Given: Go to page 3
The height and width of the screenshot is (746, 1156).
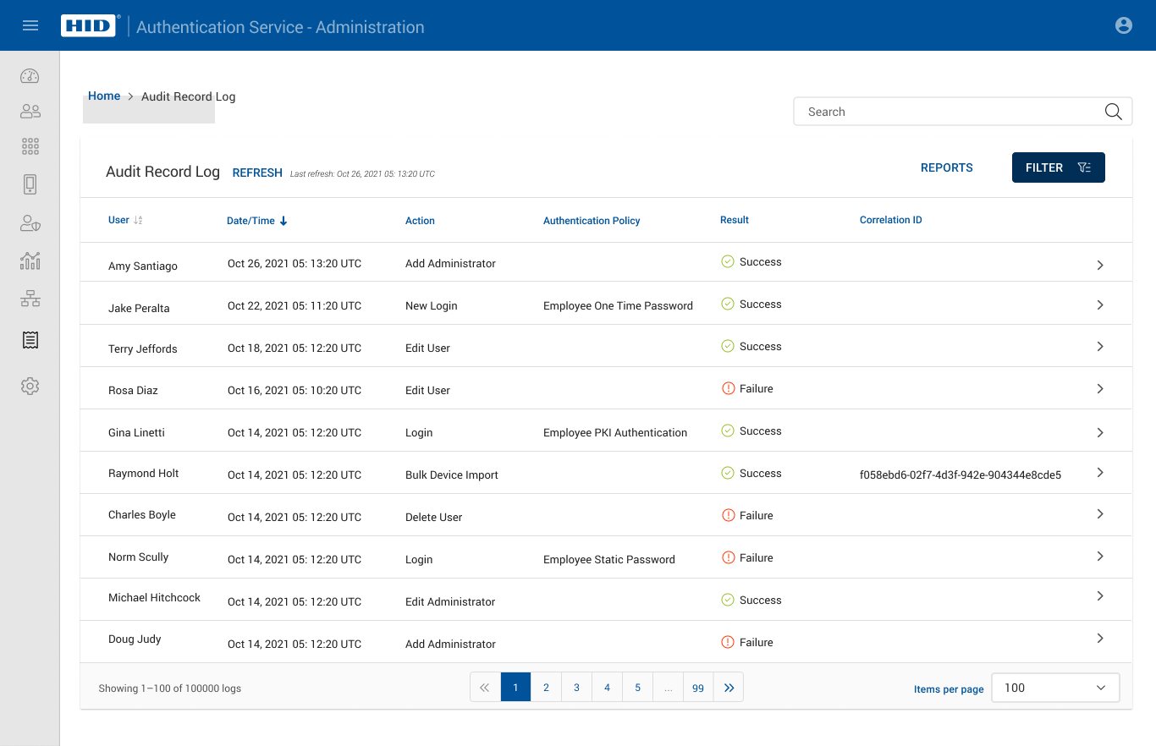Looking at the screenshot, I should point(576,688).
